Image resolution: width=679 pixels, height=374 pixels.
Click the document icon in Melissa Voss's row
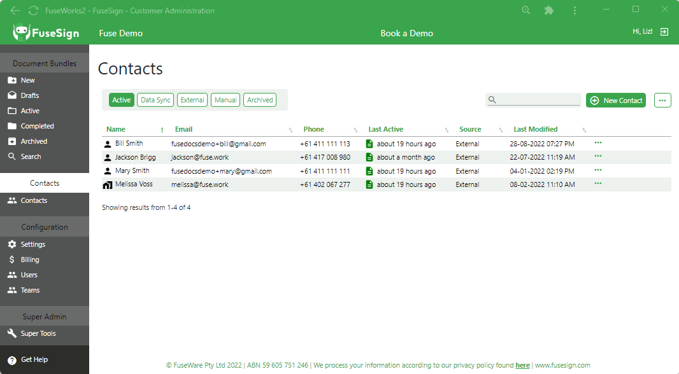pos(369,184)
